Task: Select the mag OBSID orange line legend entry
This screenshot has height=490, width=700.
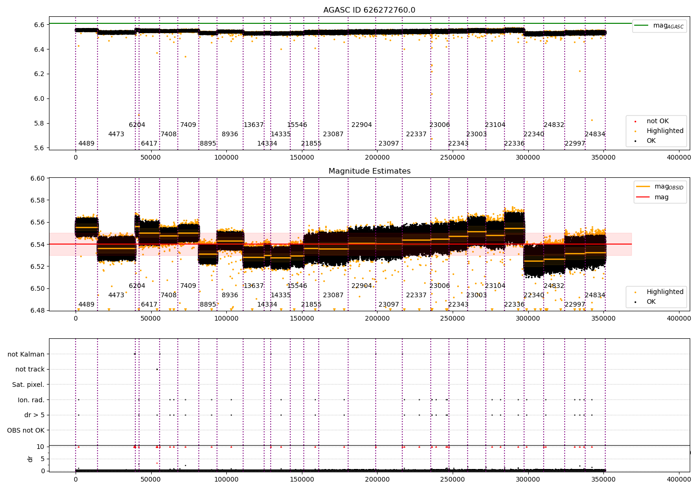Action: (659, 187)
